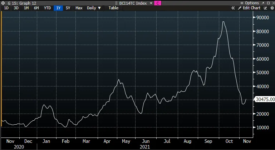Viewport: 275px width, 150px height.
Task: Click the Oct x-axis label
Action: point(229,141)
